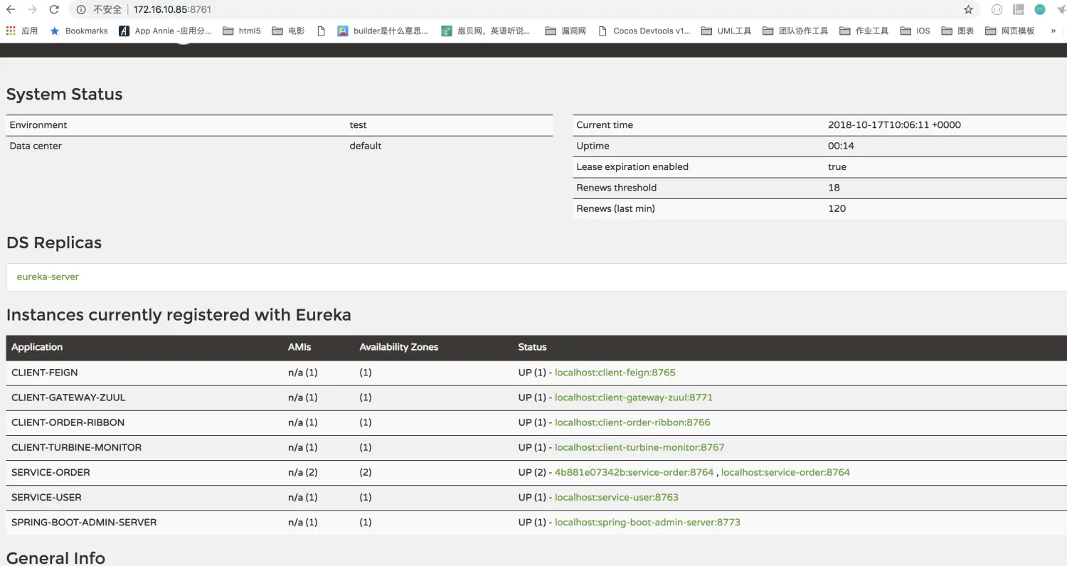Open the Cocos Devtools bookmark
The height and width of the screenshot is (566, 1067).
[644, 31]
